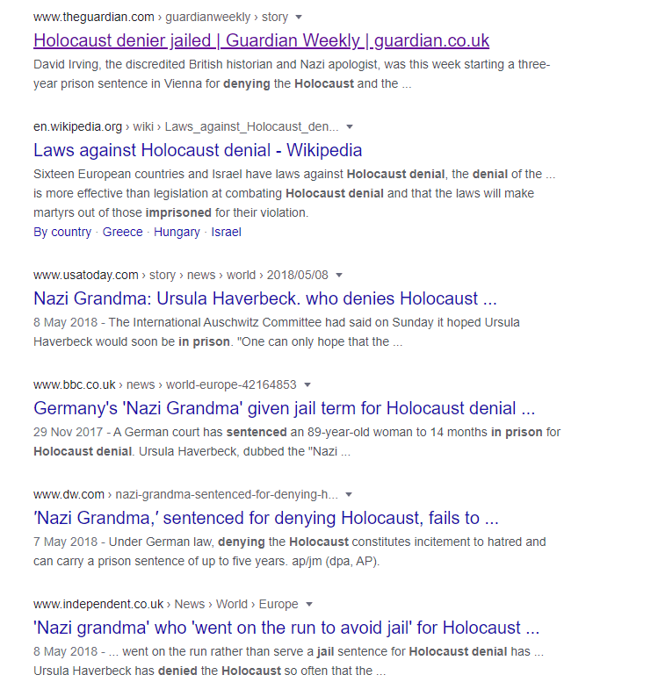658x682 pixels.
Task: Open 'Laws against Holocaust denial - Wikipedia' result
Action: (x=198, y=150)
